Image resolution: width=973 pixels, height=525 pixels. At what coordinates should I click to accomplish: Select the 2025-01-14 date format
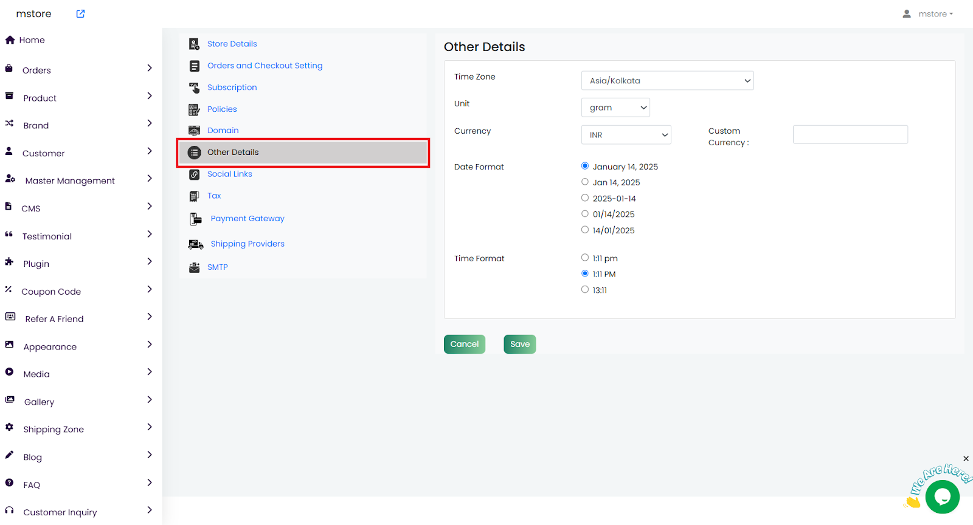coord(585,198)
